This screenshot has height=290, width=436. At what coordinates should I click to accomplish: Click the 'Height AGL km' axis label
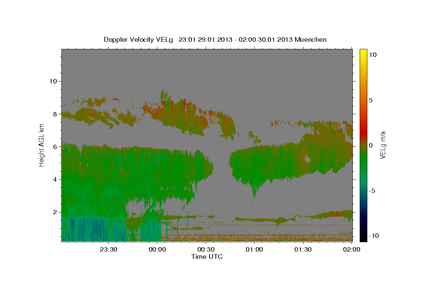pyautogui.click(x=42, y=145)
